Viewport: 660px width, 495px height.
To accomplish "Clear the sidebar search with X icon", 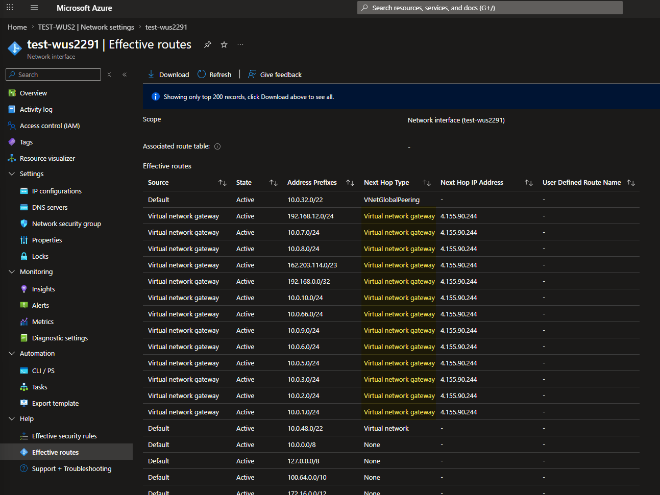I will (x=109, y=75).
